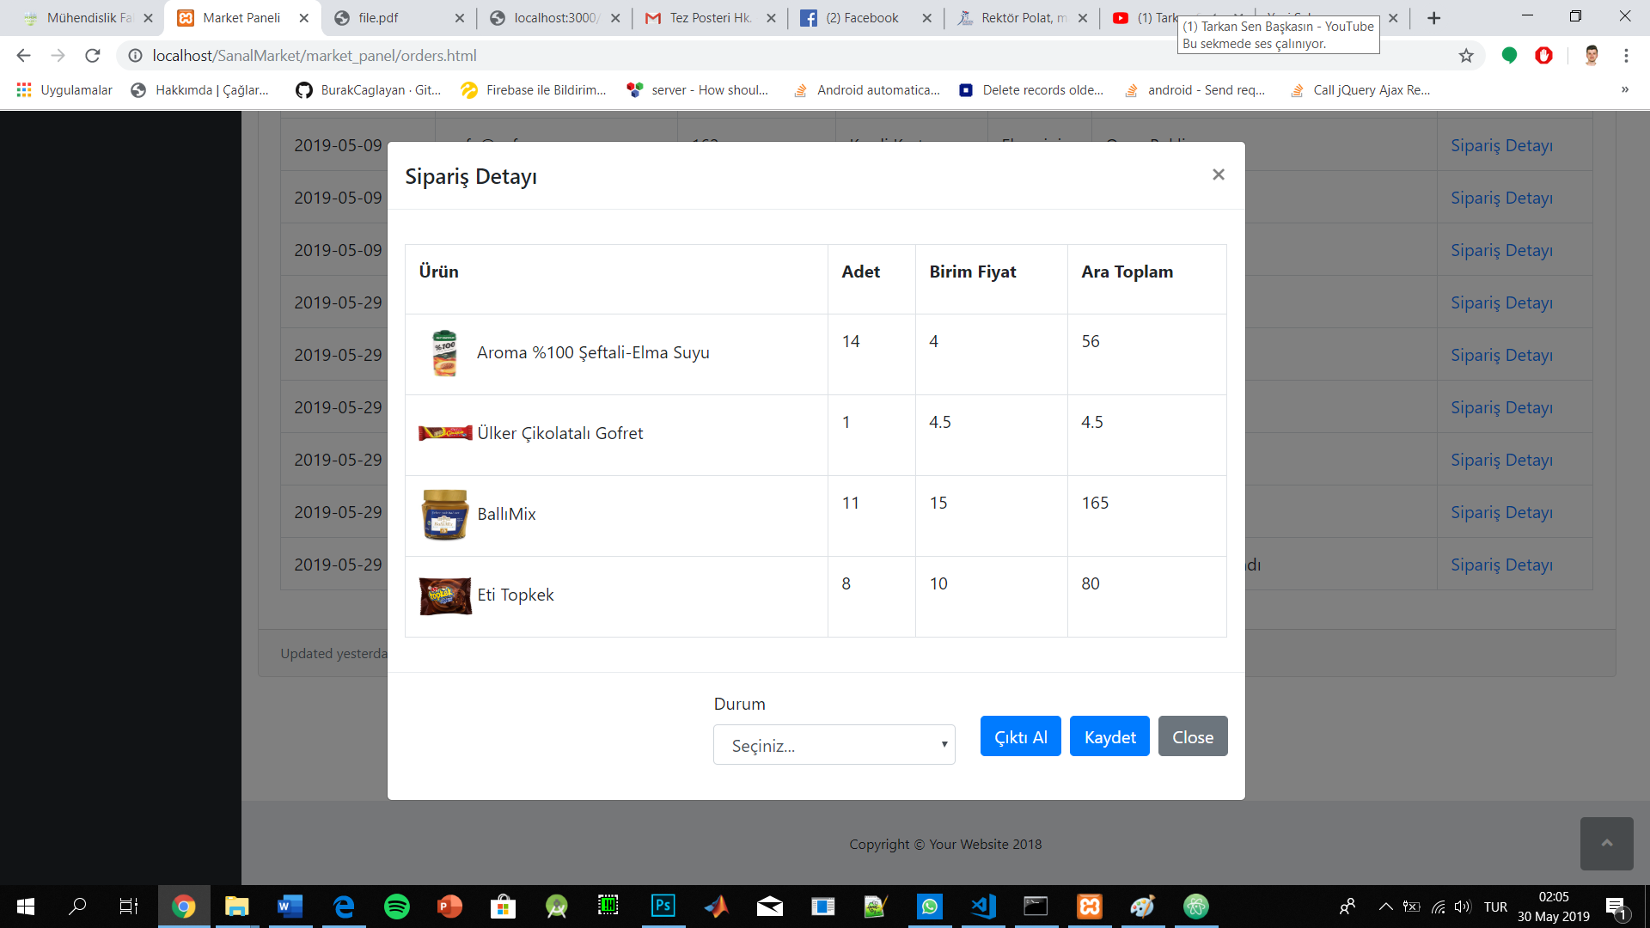
Task: Click inside the browser address bar
Action: 516,55
